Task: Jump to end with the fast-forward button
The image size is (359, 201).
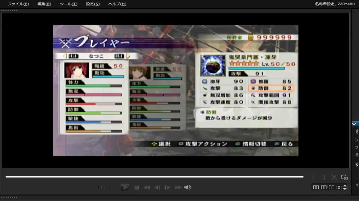Action: point(178,187)
